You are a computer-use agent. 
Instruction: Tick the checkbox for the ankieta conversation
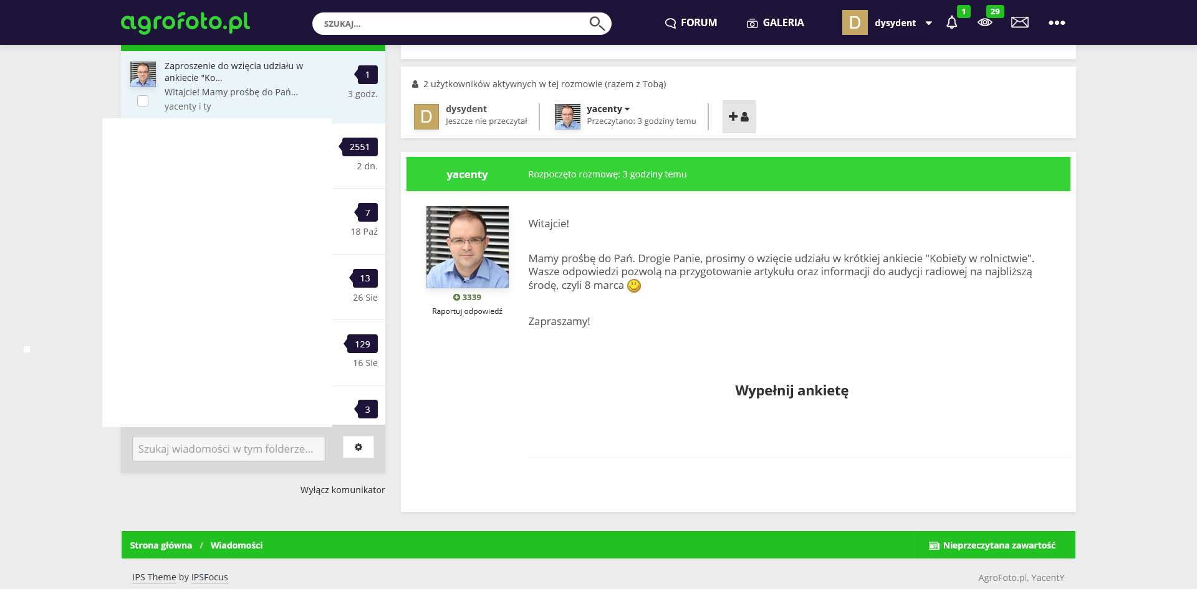coord(143,101)
